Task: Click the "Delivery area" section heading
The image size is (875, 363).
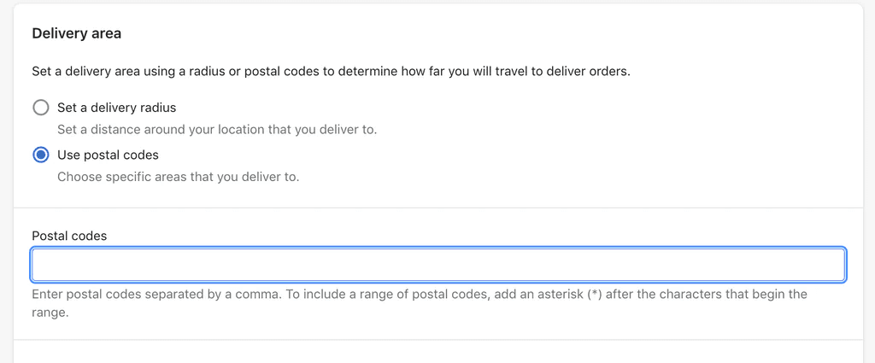Action: click(76, 33)
